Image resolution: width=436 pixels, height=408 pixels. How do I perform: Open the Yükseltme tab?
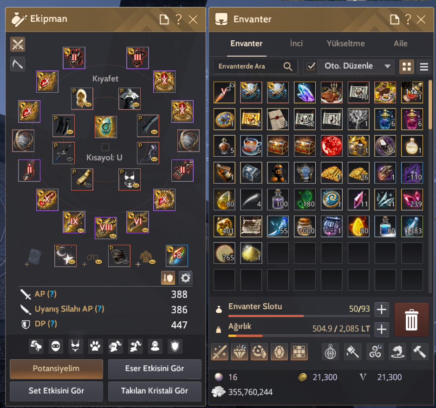click(x=345, y=43)
